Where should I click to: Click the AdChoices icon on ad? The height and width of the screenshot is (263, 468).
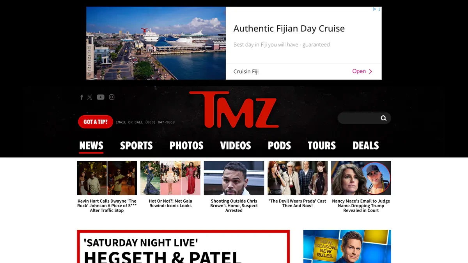[374, 9]
